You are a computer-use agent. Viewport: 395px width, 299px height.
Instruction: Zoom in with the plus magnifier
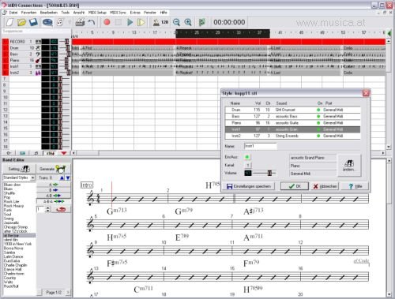click(x=188, y=22)
